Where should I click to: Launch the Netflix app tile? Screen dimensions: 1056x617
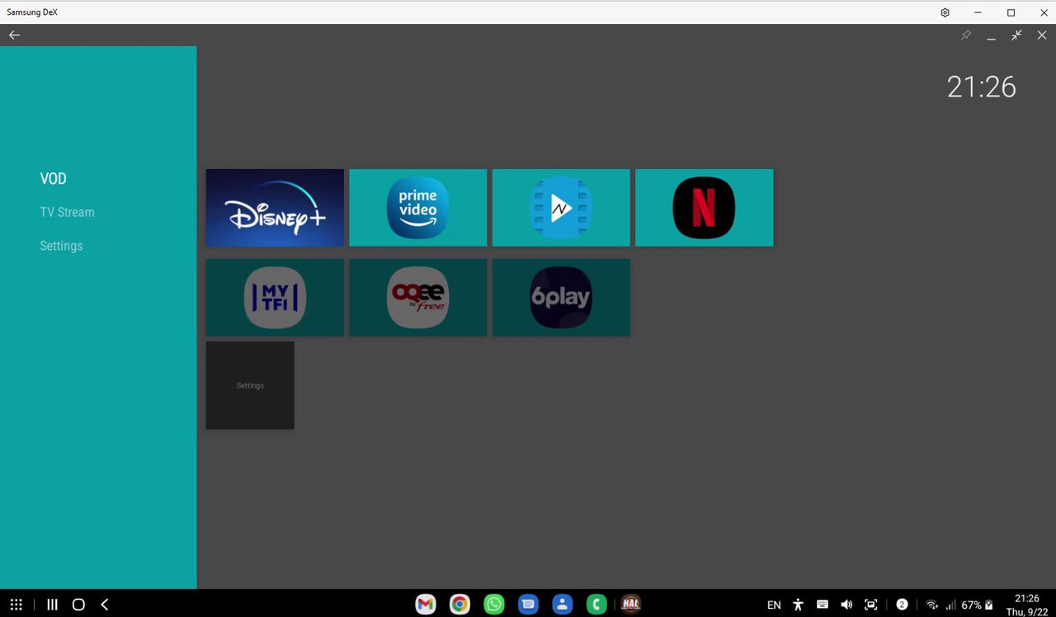coord(705,208)
